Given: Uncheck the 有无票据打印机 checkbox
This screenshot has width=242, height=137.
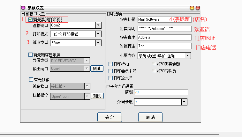Looking at the screenshot, I should pyautogui.click(x=30, y=20).
